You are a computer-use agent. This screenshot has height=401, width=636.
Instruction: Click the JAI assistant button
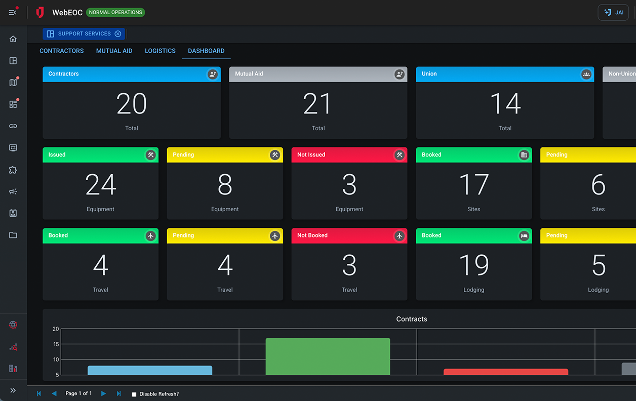pyautogui.click(x=613, y=13)
